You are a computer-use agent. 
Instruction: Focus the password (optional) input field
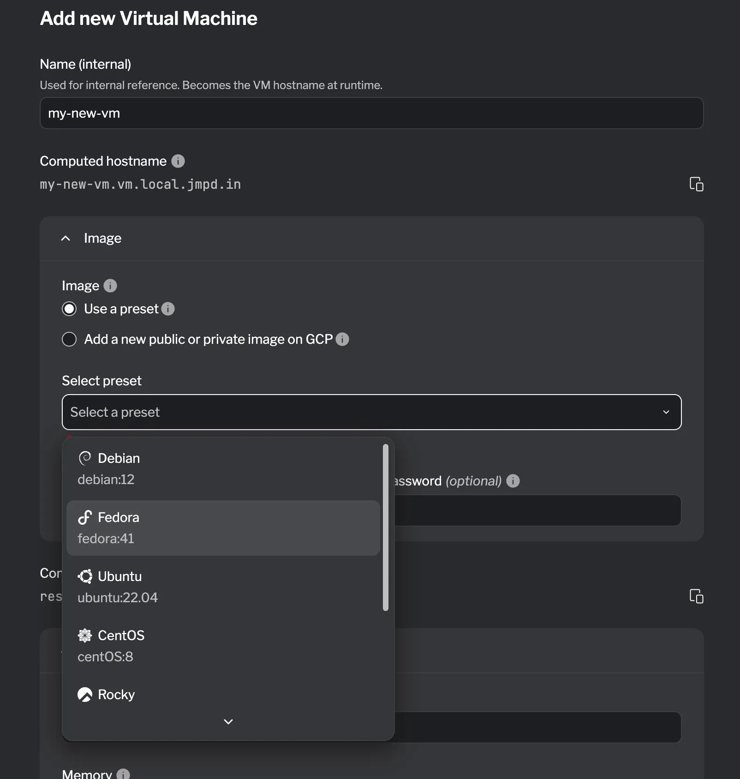537,510
